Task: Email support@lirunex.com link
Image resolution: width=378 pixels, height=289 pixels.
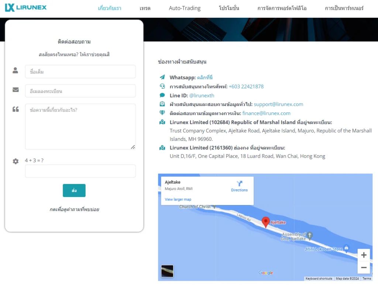Action: [278, 104]
